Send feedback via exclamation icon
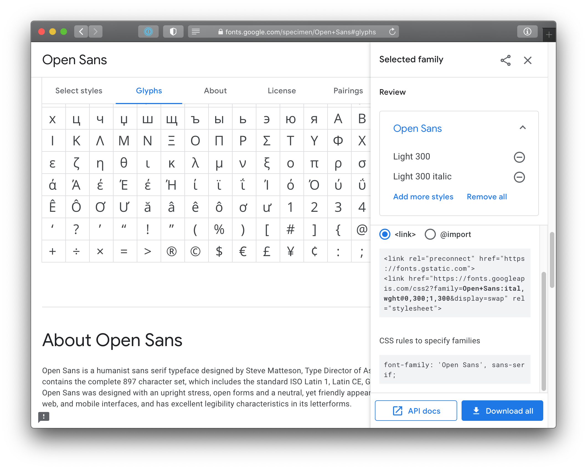 (44, 417)
